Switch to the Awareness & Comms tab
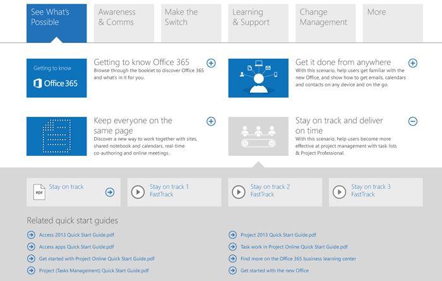Image resolution: width=442 pixels, height=281 pixels. coord(124,23)
